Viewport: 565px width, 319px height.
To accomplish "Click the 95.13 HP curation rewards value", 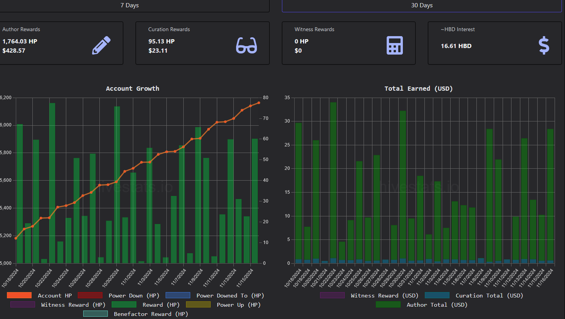I will [x=161, y=41].
